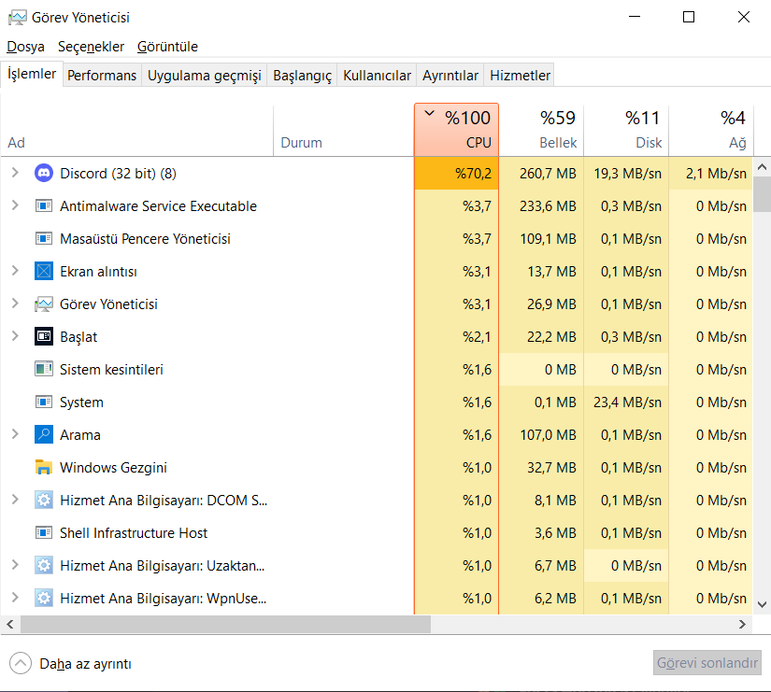This screenshot has width=771, height=692.
Task: Click the Ekran alıntısı app icon
Action: [44, 271]
